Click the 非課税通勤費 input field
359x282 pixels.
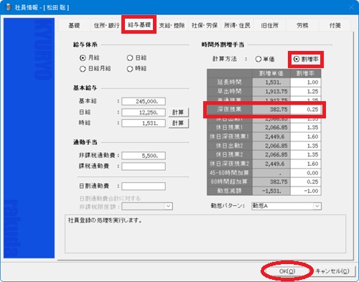pyautogui.click(x=144, y=156)
